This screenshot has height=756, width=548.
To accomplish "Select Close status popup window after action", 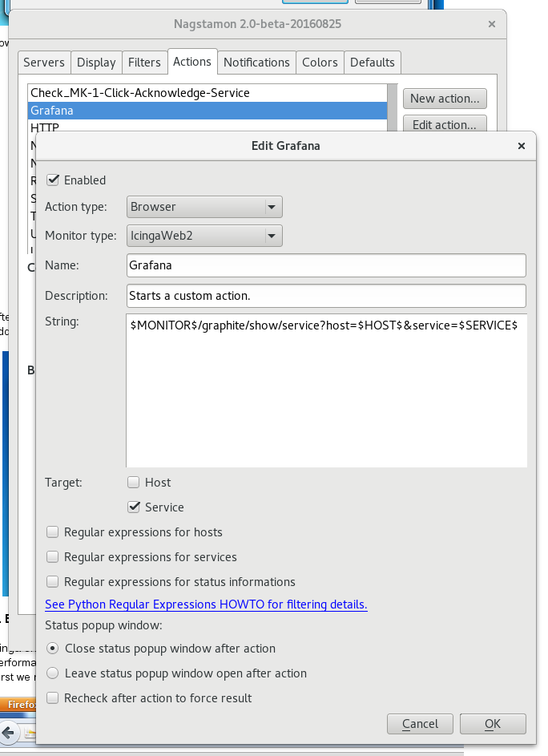I will pyautogui.click(x=53, y=648).
